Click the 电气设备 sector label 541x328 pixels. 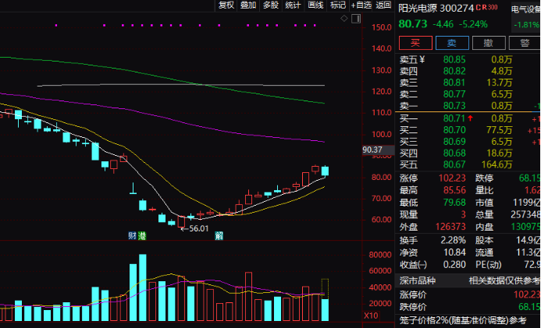pos(525,9)
